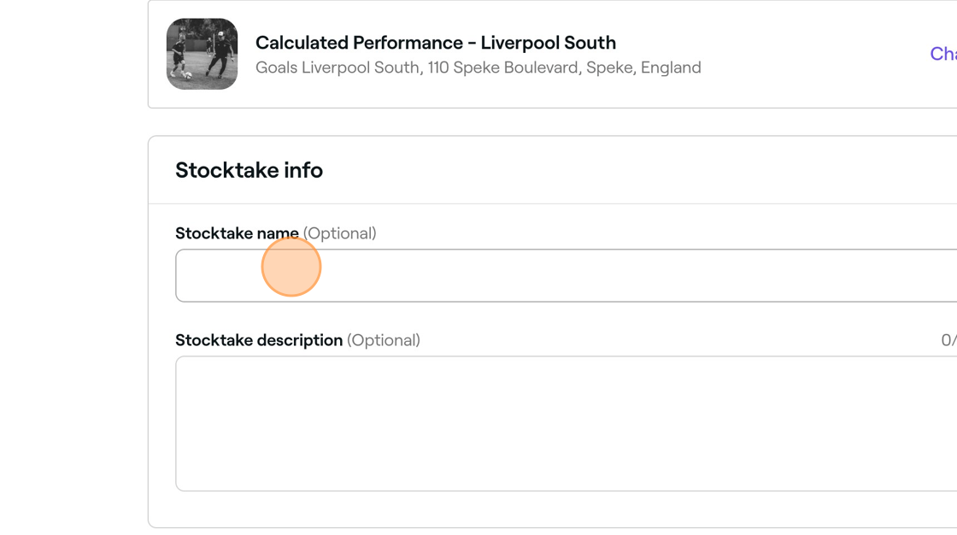The height and width of the screenshot is (535, 957).
Task: Click the "Stocktake name" field label
Action: pyautogui.click(x=237, y=233)
